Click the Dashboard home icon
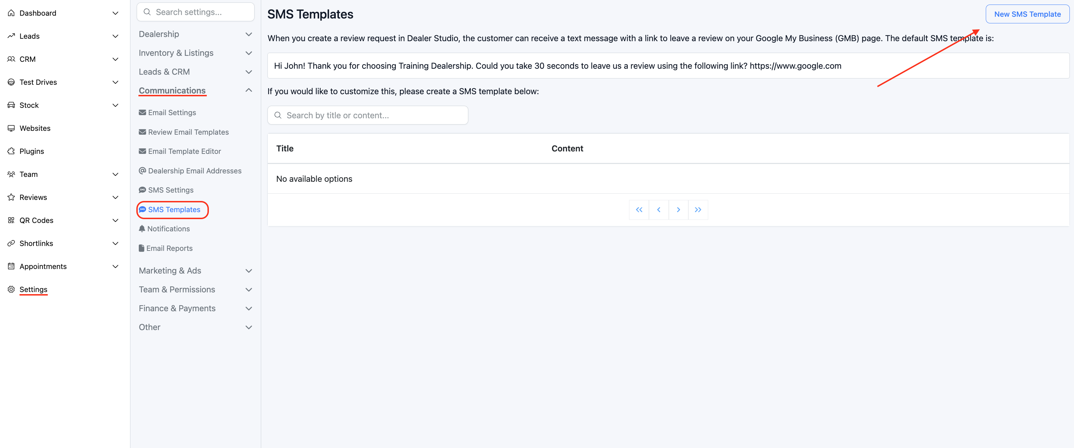 tap(11, 13)
